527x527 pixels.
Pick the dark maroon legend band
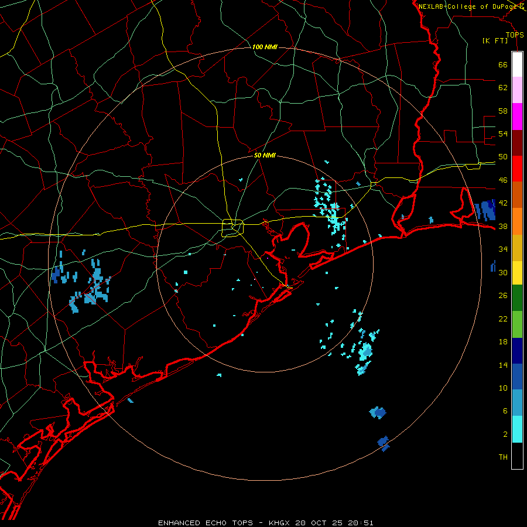tap(517, 143)
